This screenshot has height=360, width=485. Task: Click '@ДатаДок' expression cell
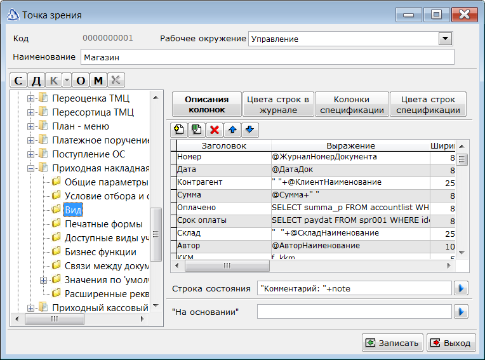350,170
